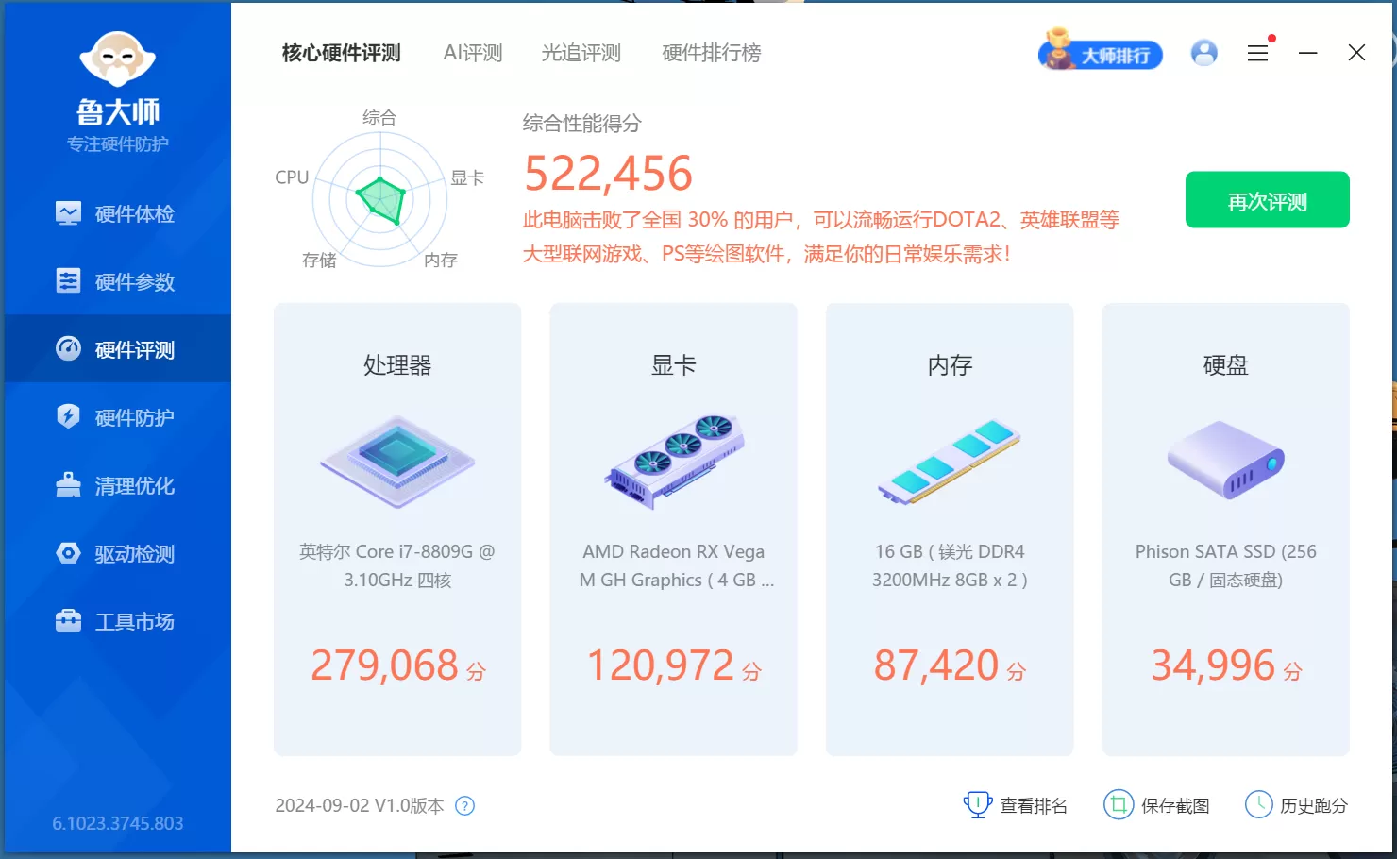Click the help question mark beside version
Screen dimensions: 1397x859
(465, 806)
